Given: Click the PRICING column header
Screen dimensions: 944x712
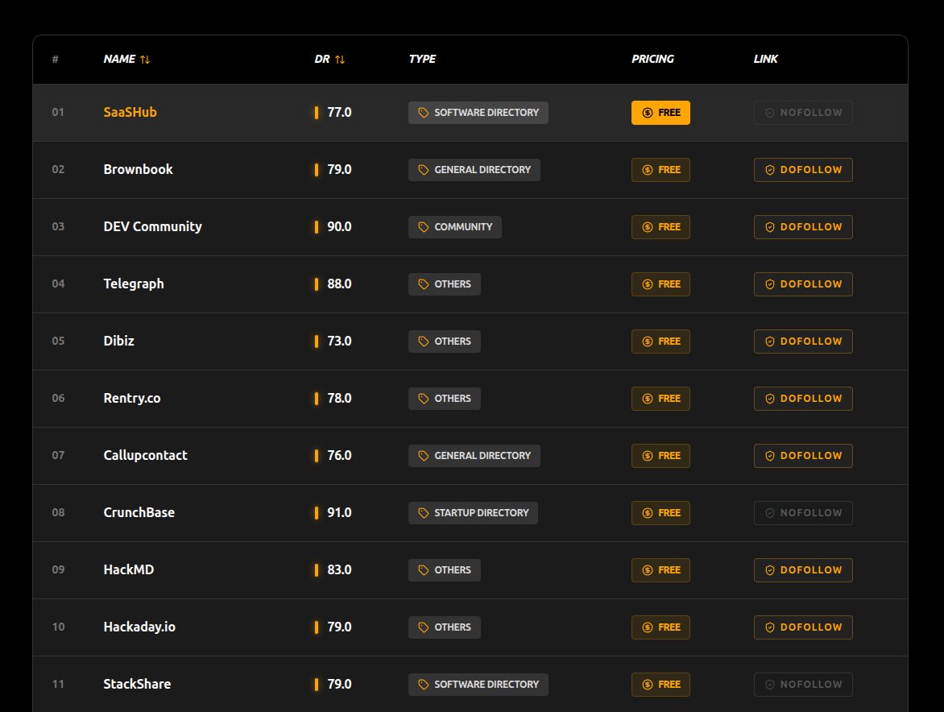Looking at the screenshot, I should tap(652, 59).
